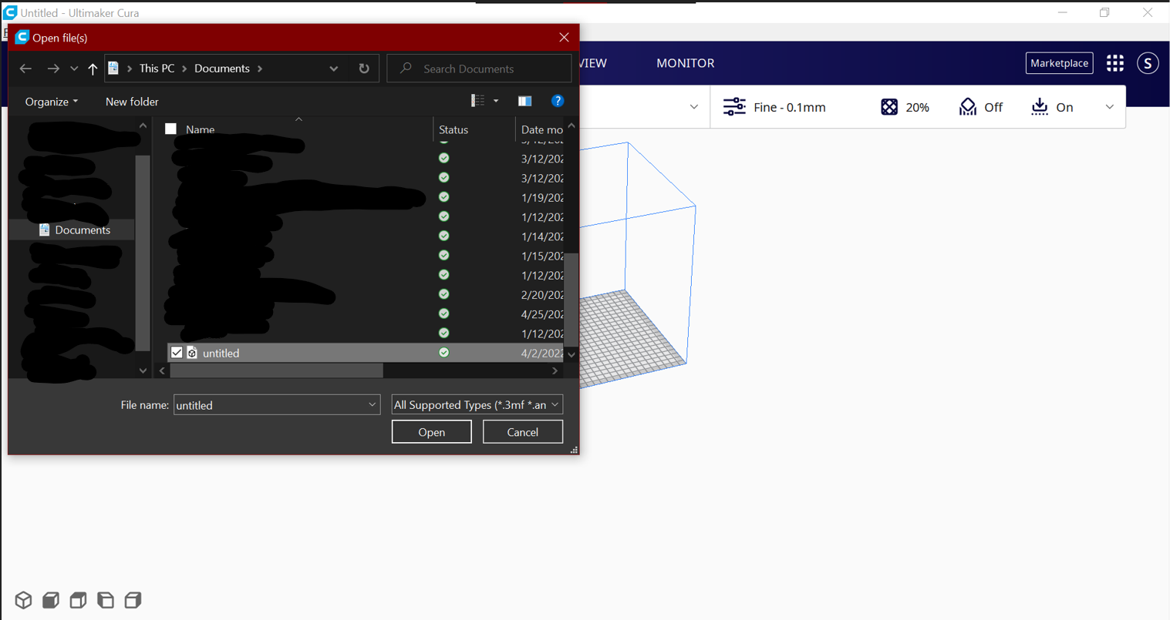Viewport: 1170px width, 620px height.
Task: Open the Organize menu
Action: (x=51, y=101)
